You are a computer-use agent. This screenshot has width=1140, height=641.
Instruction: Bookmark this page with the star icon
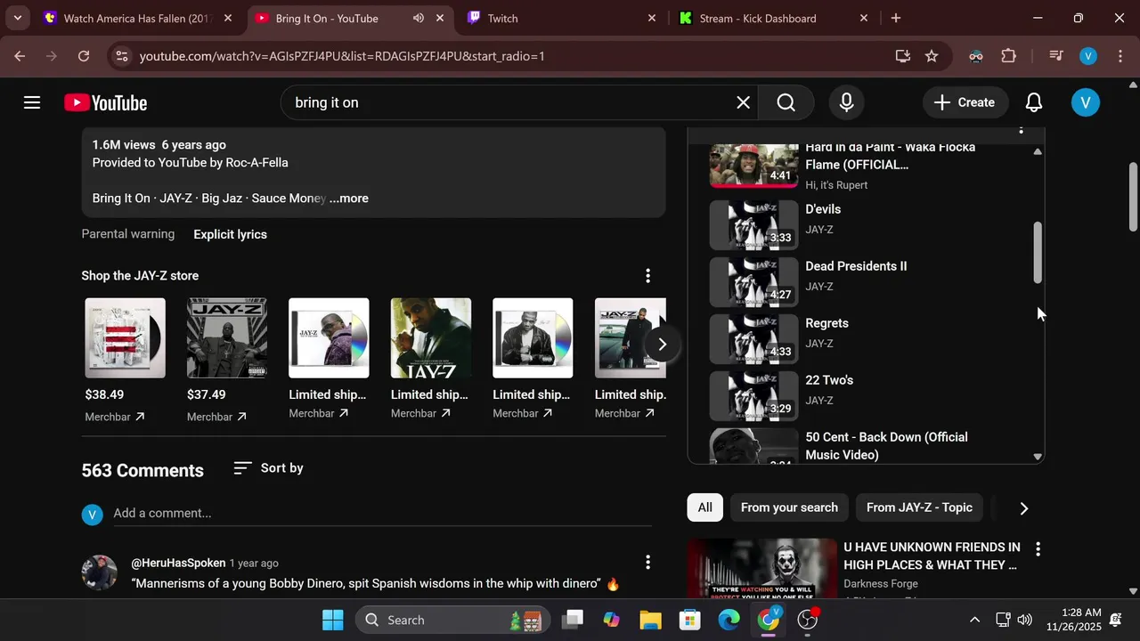pos(932,56)
